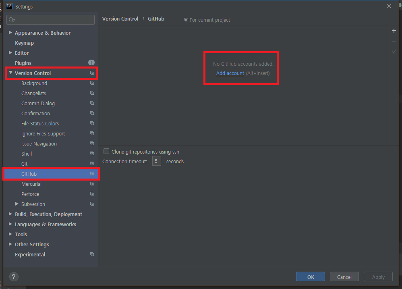
Task: Select Confirmation entry in tree
Action: [x=35, y=114]
